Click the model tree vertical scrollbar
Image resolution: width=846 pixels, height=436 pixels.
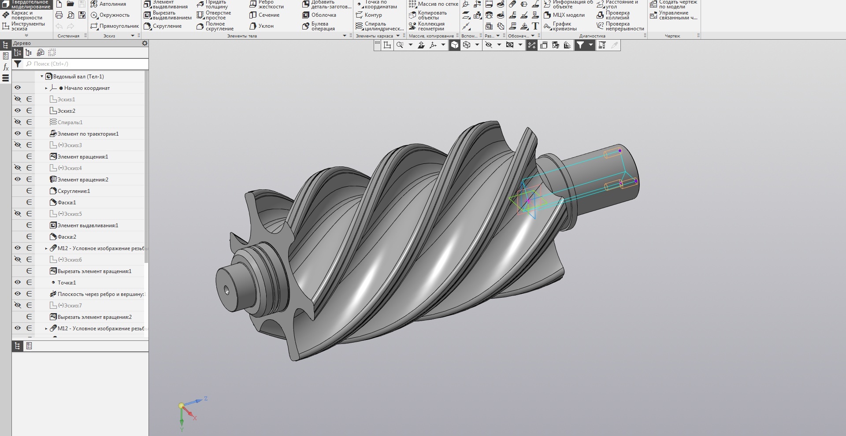(x=146, y=167)
